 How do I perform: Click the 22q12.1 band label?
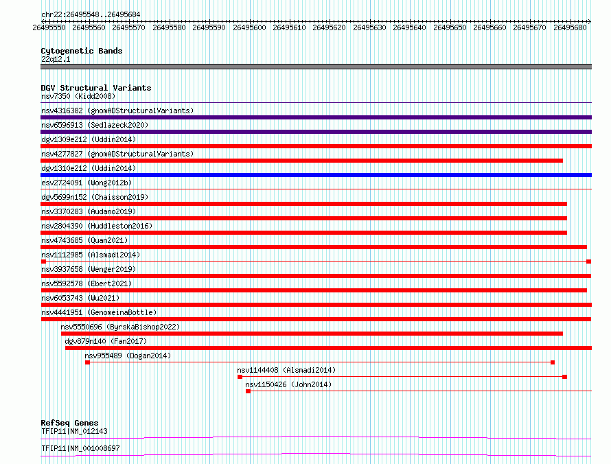coord(56,59)
